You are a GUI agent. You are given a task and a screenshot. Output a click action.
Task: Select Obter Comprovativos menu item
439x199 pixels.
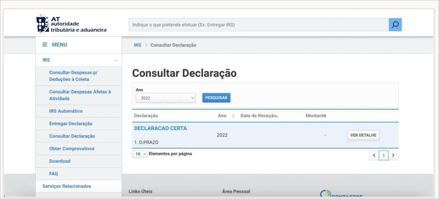72,149
